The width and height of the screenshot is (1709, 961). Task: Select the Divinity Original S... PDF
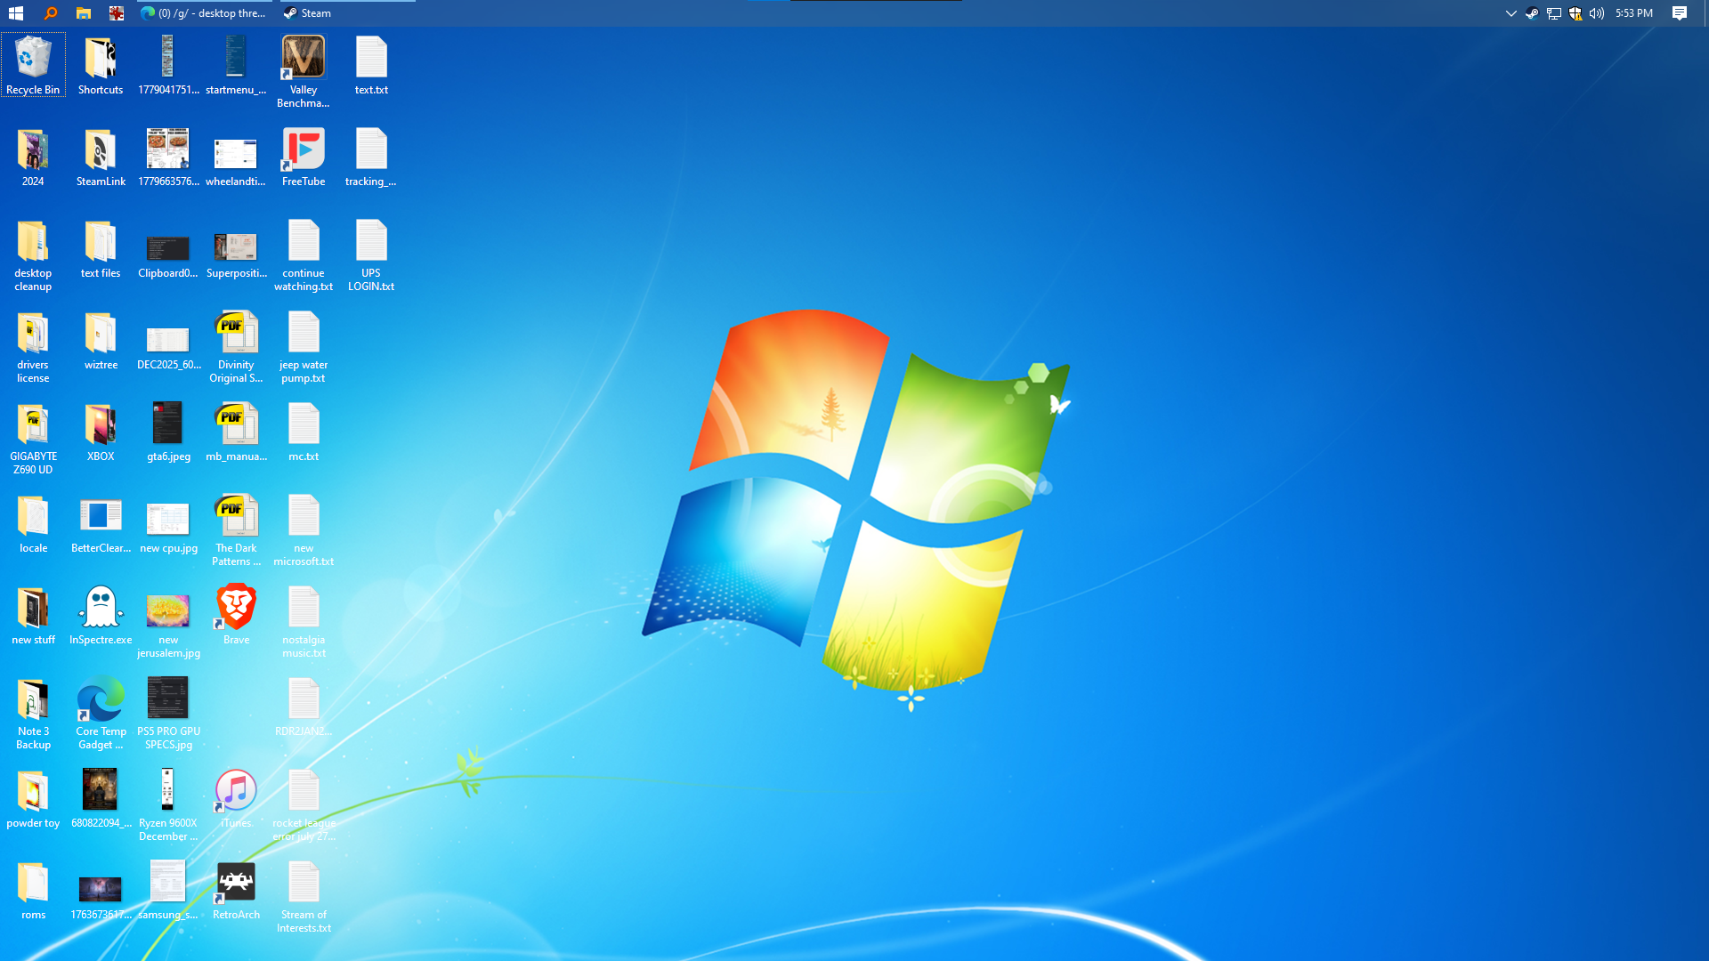pos(236,347)
